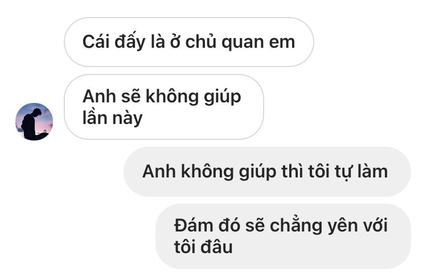This screenshot has height=273, width=427.
Task: Click the word "Đám" in the final message
Action: [x=194, y=225]
